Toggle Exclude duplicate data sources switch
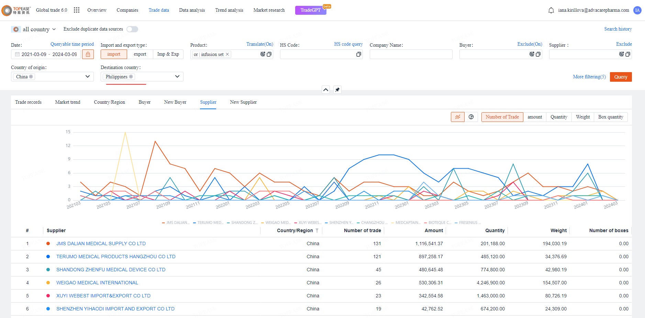This screenshot has height=318, width=645. pyautogui.click(x=132, y=29)
